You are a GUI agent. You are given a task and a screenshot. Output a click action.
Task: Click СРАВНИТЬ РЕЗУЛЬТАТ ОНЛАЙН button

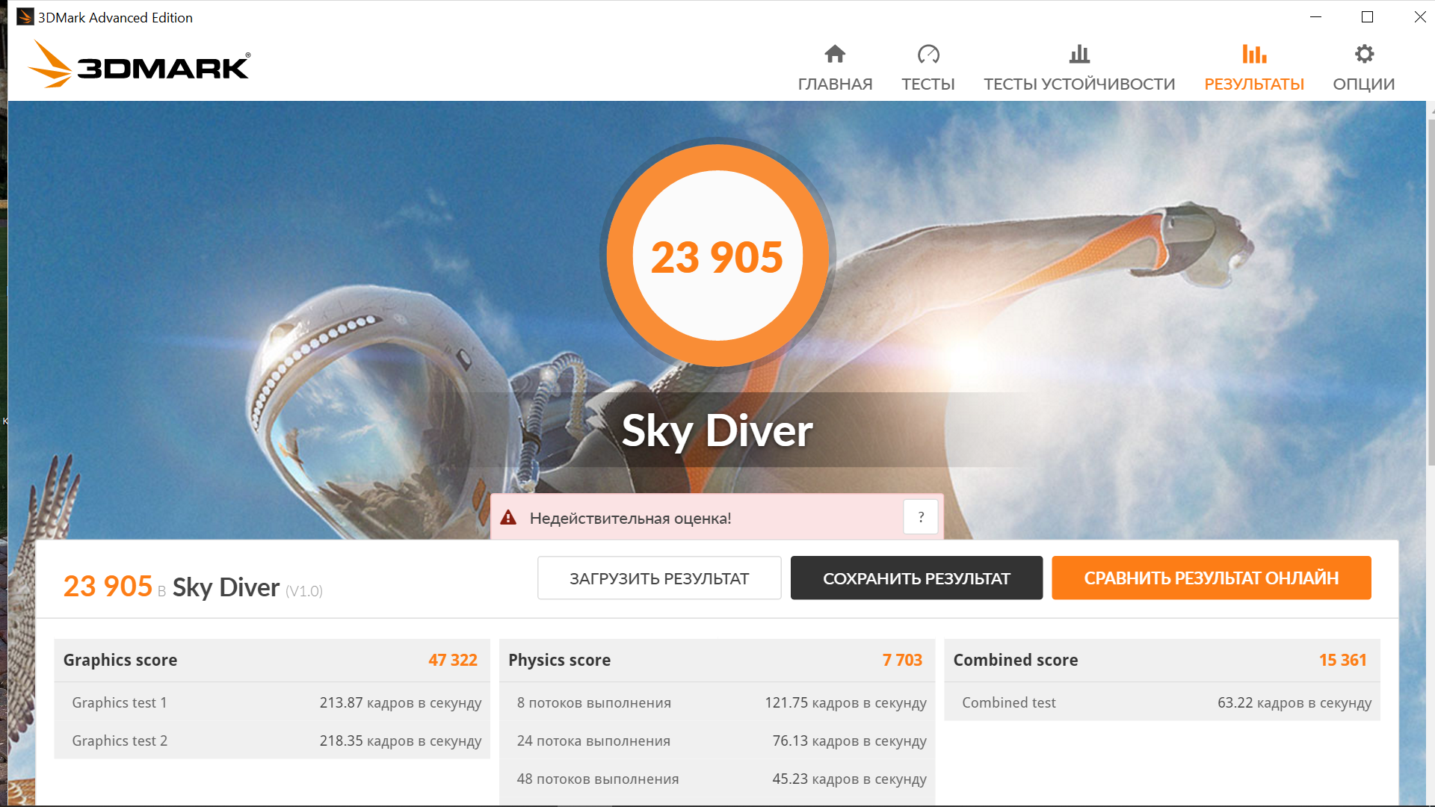click(1211, 578)
